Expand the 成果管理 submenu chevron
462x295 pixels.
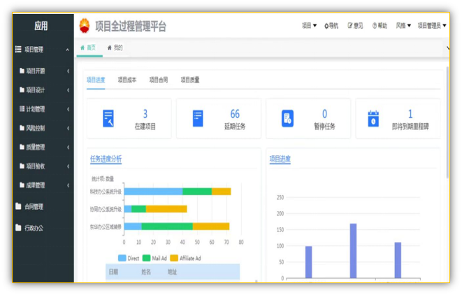click(68, 185)
